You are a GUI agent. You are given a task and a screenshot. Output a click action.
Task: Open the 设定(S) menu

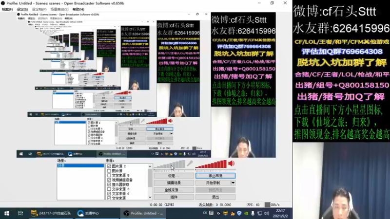pos(22,9)
